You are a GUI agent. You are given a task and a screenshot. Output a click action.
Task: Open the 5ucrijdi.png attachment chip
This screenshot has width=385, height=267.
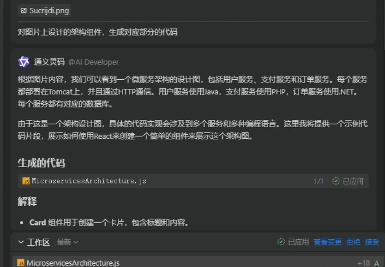[x=44, y=11]
